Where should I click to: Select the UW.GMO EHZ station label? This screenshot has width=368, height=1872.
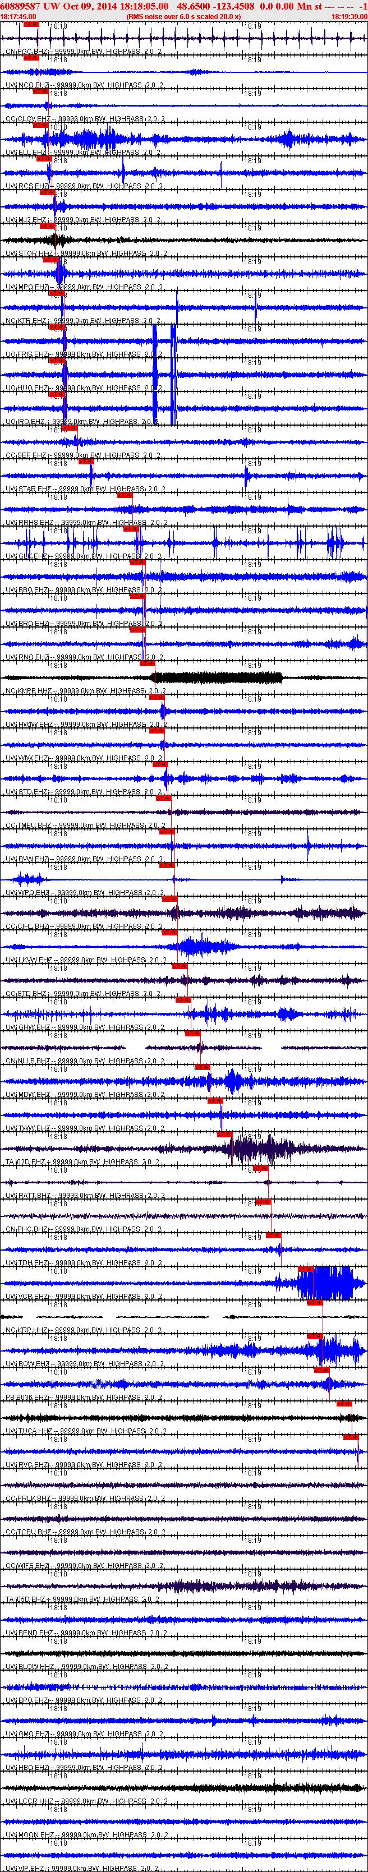[84, 1733]
